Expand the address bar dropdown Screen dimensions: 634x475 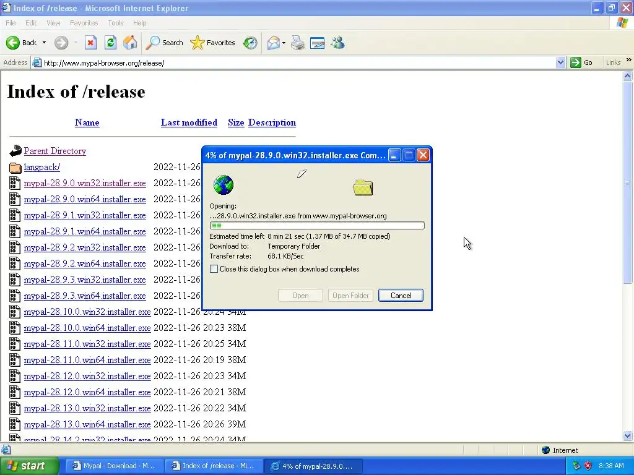(560, 62)
